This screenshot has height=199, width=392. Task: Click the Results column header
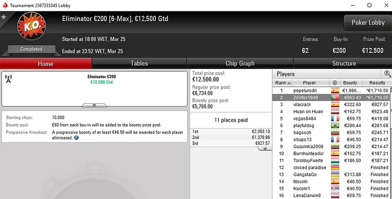[x=377, y=83]
